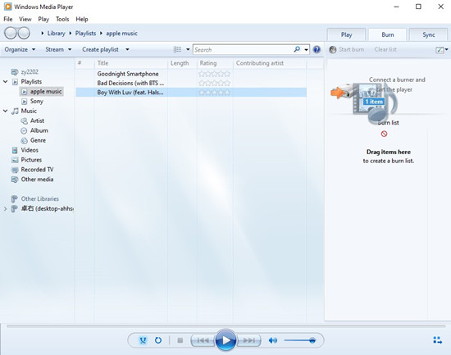
Task: Skip to the next track
Action: (248, 340)
